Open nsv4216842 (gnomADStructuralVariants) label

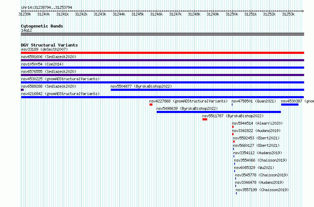(x=60, y=94)
